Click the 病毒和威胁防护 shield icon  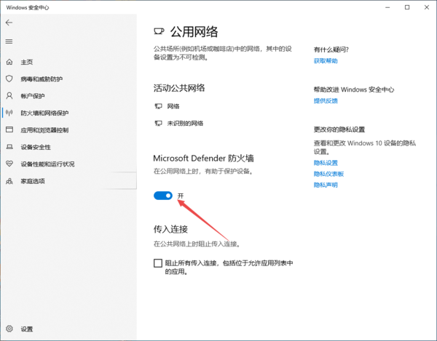(9, 79)
